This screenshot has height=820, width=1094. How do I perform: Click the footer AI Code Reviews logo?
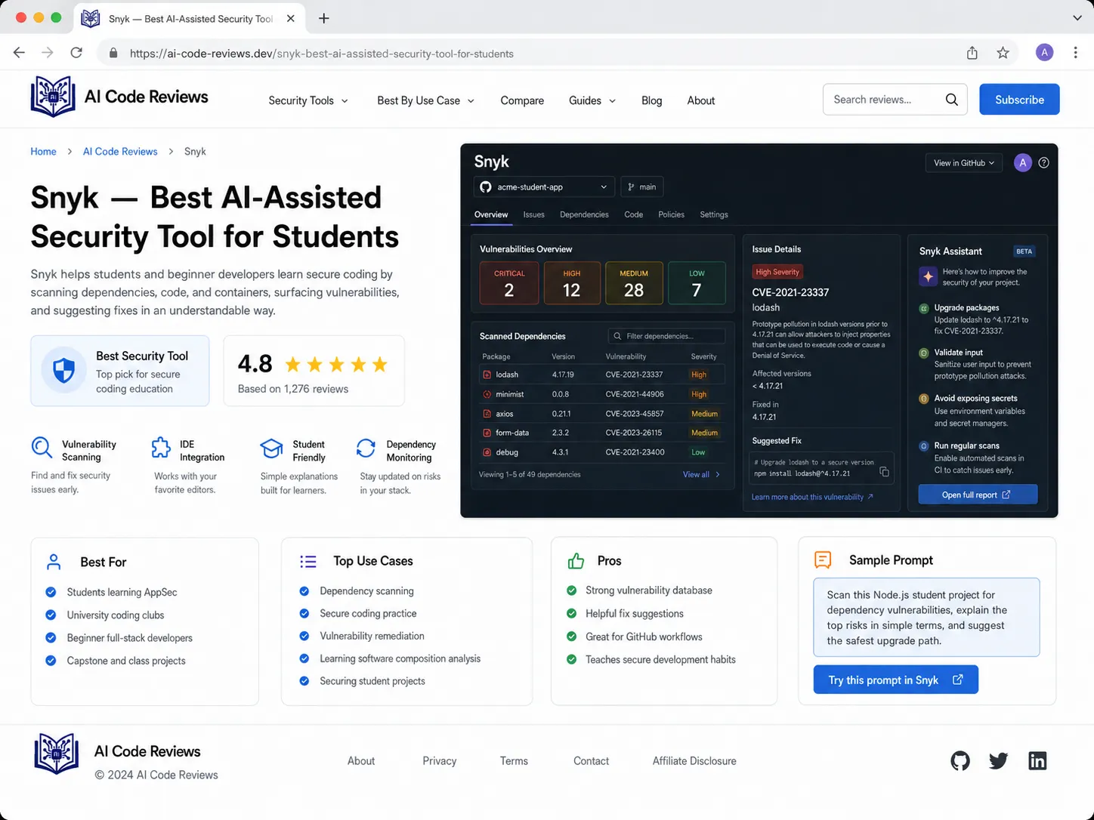[57, 754]
